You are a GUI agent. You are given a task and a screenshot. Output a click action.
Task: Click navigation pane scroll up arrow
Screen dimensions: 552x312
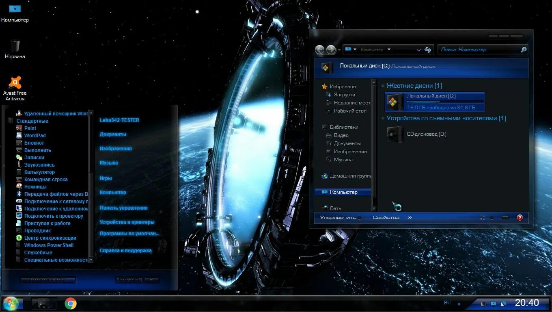click(374, 82)
